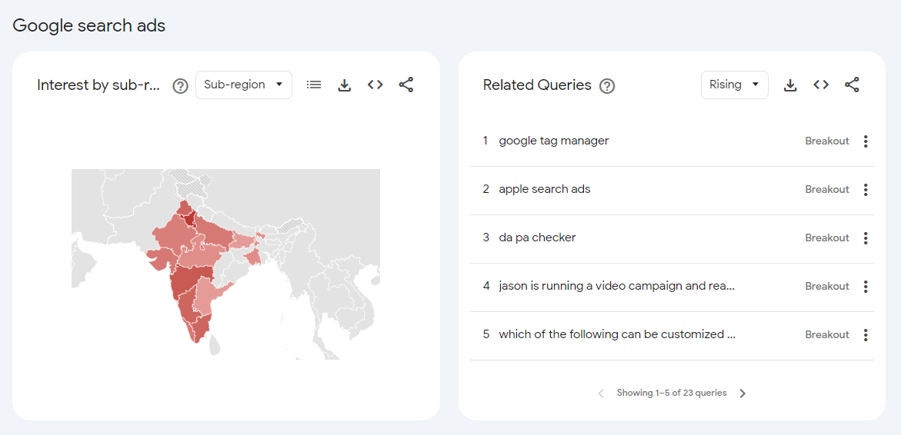Open the three-dot menu for apple search ads
The image size is (901, 435).
(x=866, y=190)
